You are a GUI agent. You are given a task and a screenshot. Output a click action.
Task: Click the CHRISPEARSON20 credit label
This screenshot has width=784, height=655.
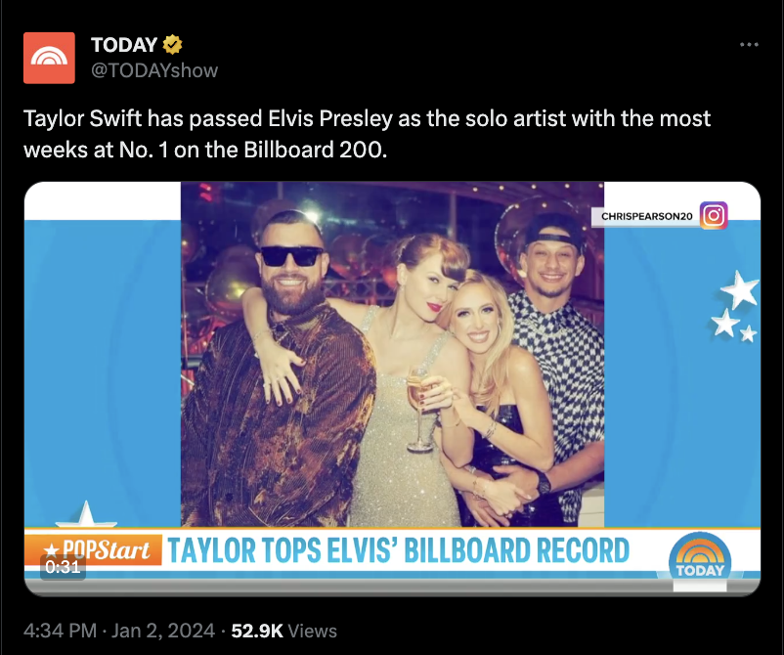click(x=646, y=216)
